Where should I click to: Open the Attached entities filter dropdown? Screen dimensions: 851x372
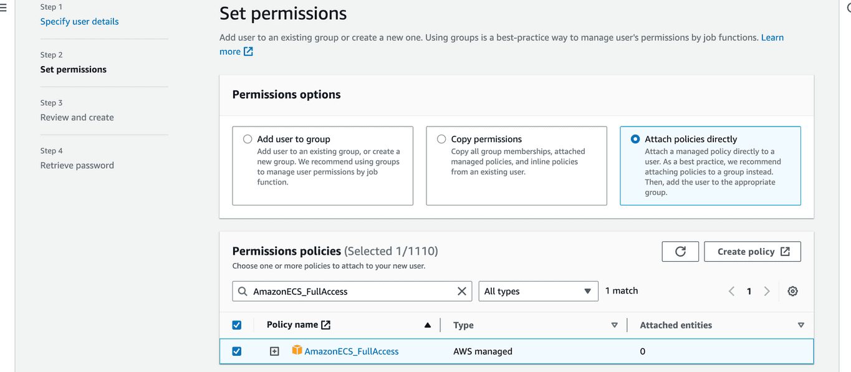coord(801,325)
